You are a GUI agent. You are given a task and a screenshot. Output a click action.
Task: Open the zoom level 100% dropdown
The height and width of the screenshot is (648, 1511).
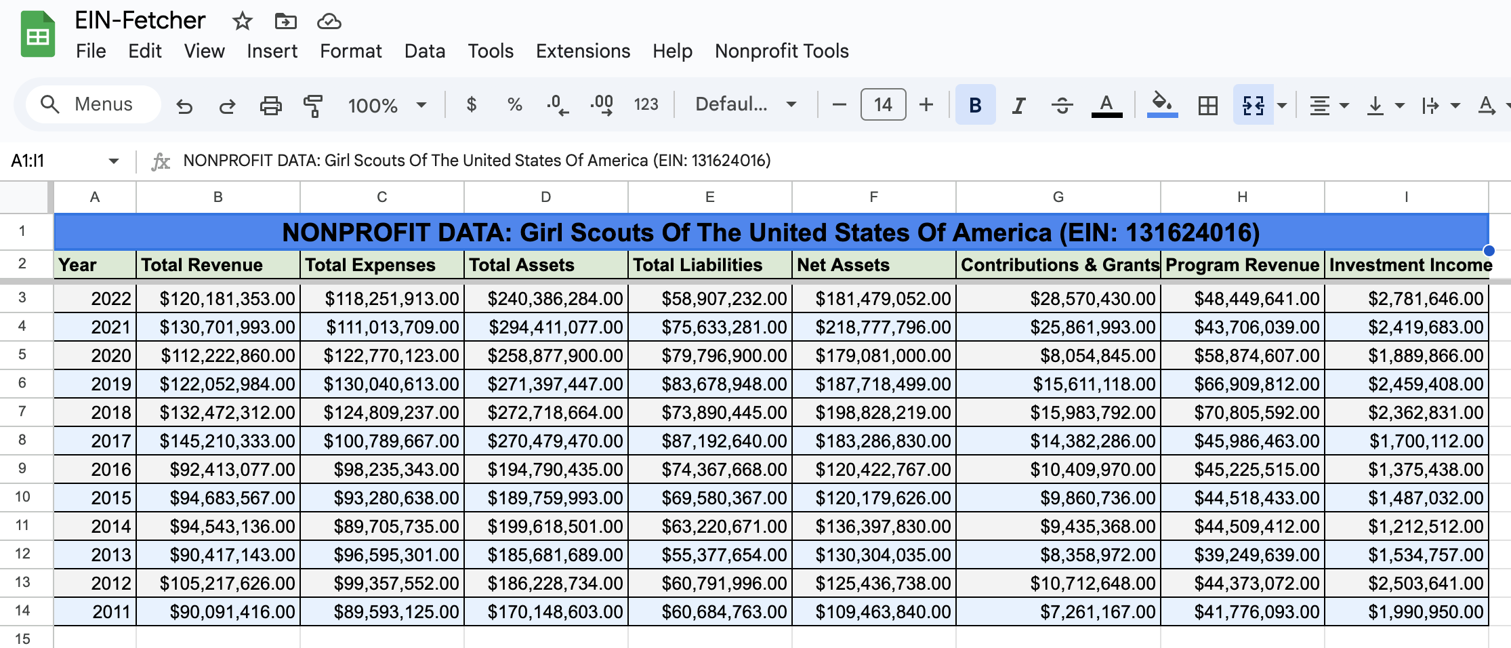[387, 105]
